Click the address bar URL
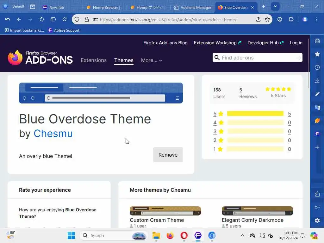 (168, 20)
